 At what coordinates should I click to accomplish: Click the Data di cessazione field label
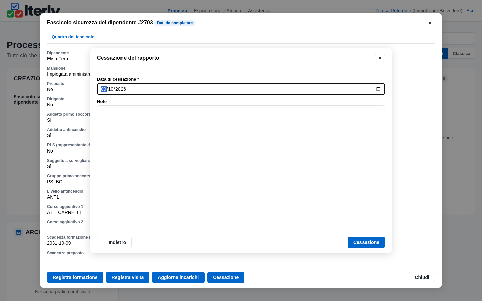(118, 79)
